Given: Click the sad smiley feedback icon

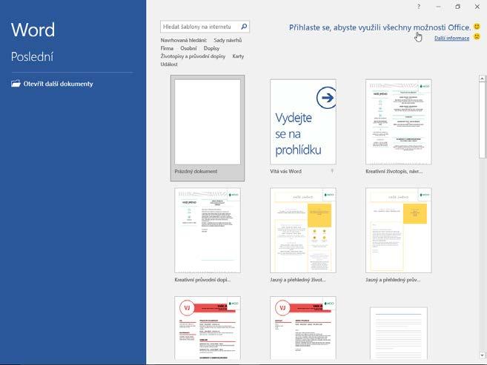Looking at the screenshot, I should point(477,36).
